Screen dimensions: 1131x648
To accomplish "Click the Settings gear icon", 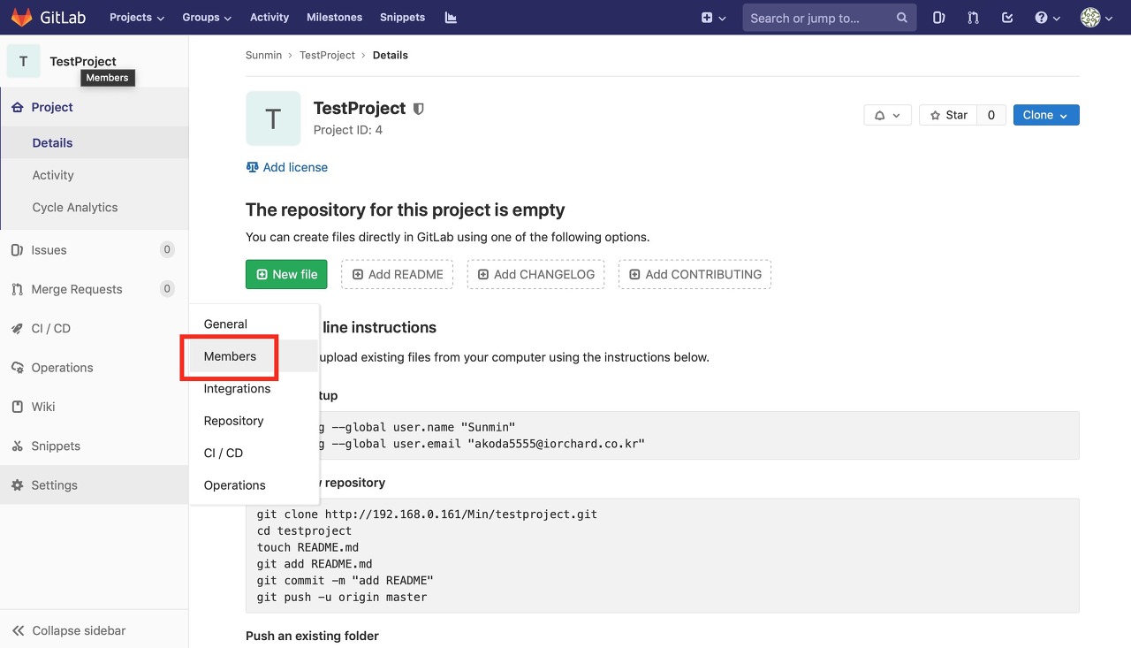I will (x=17, y=485).
